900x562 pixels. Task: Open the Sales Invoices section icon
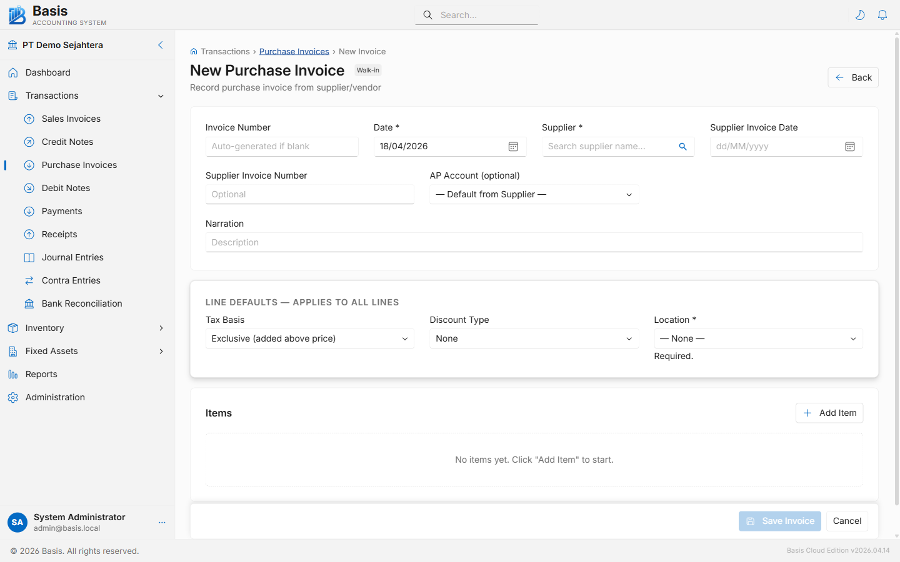(29, 119)
